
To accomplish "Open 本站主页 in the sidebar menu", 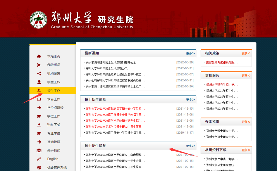I will coord(54,56).
